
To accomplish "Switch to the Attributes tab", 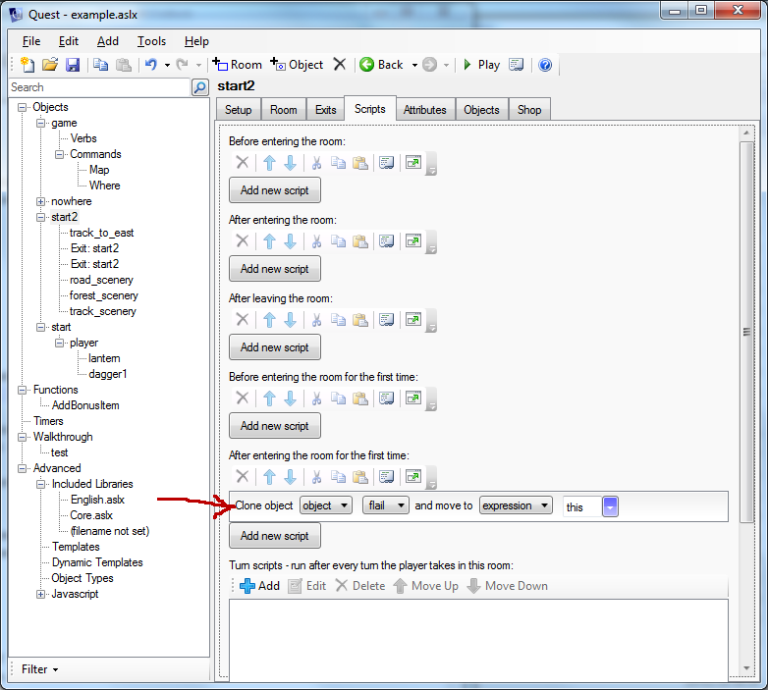I will 424,110.
